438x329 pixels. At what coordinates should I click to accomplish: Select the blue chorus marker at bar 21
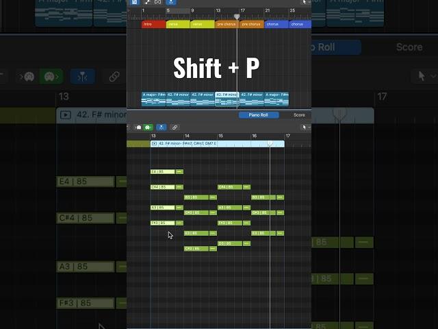[275, 24]
